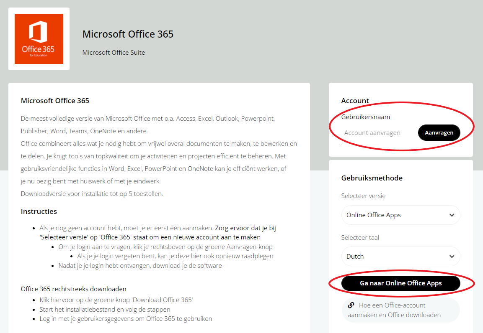Click the Selecteer taal label
The image size is (483, 333).
[360, 237]
